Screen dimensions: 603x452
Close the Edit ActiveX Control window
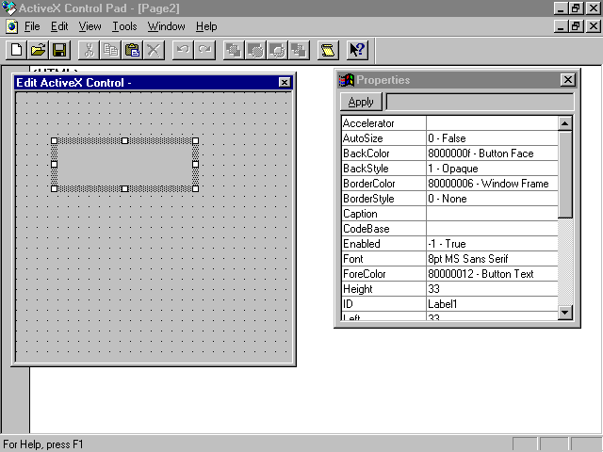click(285, 83)
